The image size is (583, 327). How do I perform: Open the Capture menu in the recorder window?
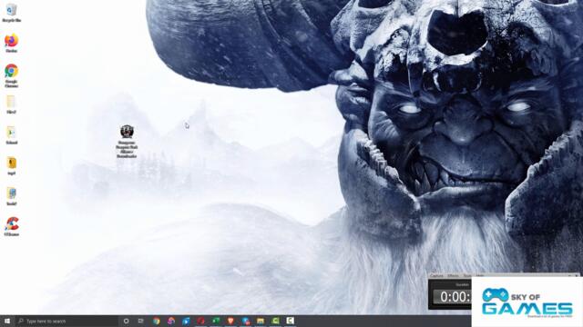click(436, 276)
